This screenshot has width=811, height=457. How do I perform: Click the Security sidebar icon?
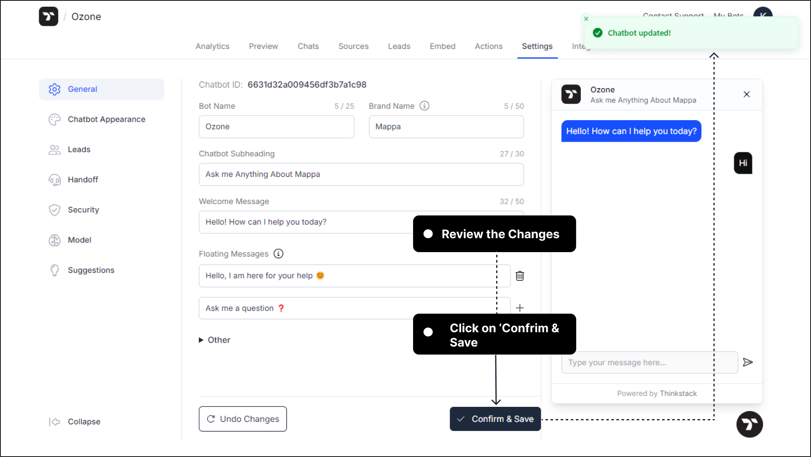pyautogui.click(x=54, y=210)
